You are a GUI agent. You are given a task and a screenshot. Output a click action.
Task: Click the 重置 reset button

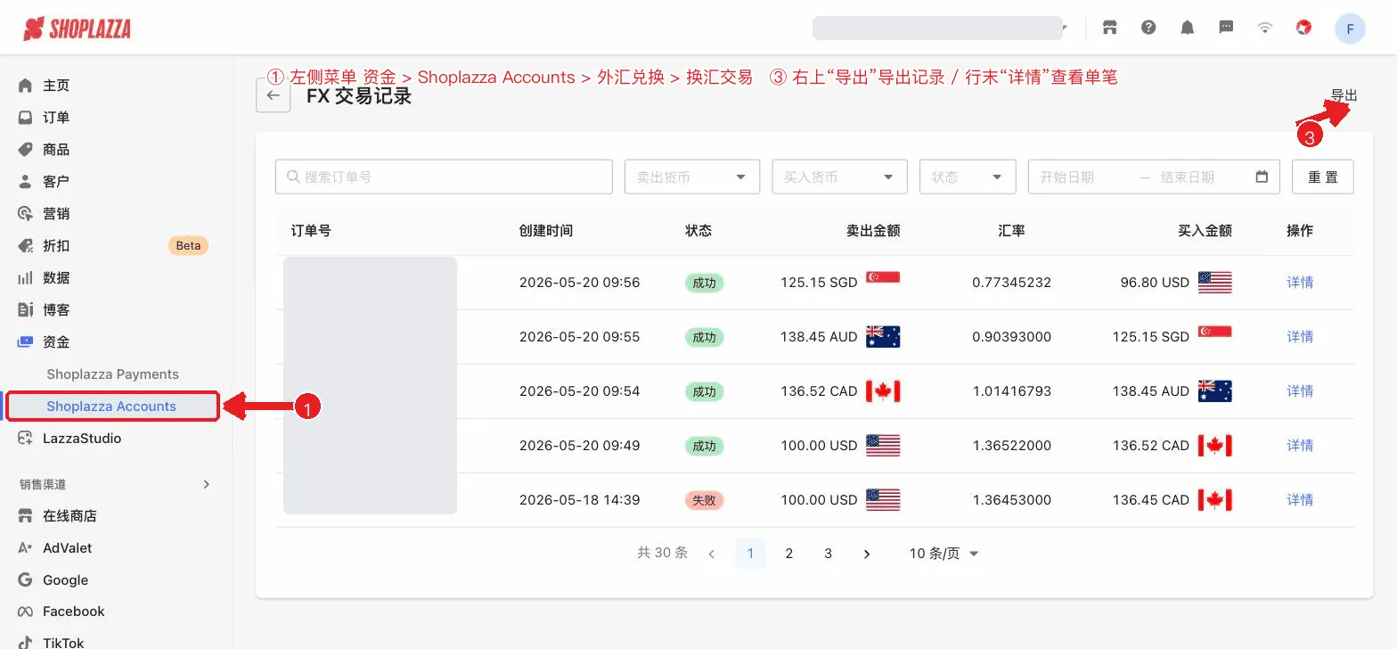point(1323,177)
